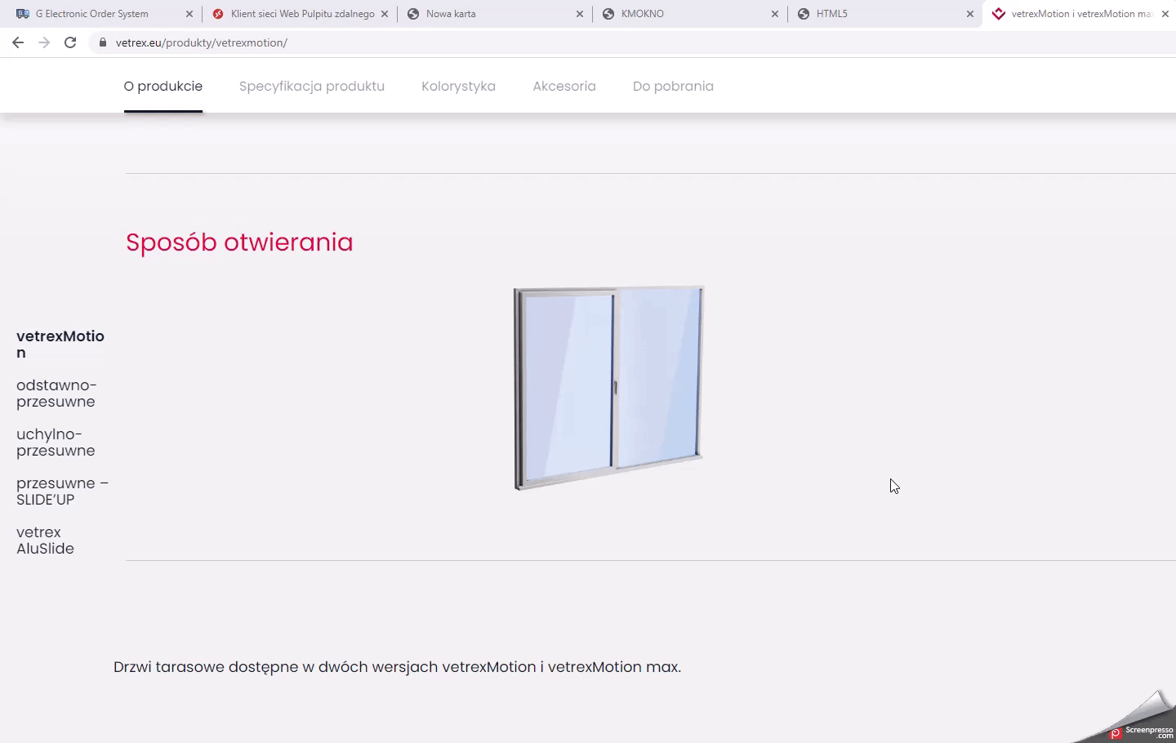1176x743 pixels.
Task: Select the vetrex AluSlide option
Action: pyautogui.click(x=45, y=540)
